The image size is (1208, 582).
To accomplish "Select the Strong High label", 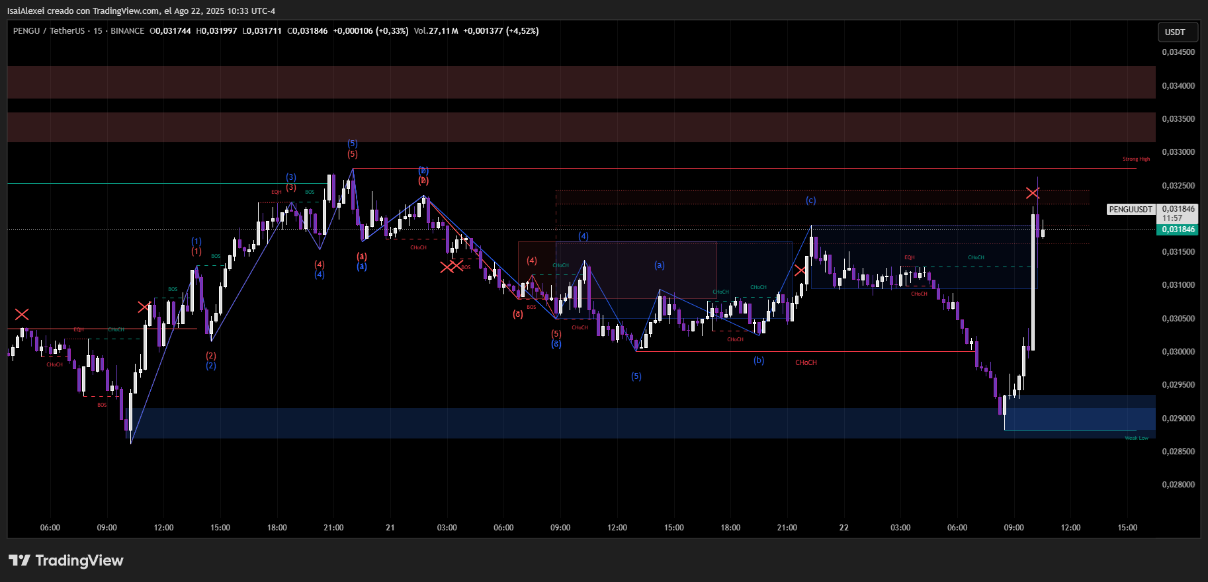I will [x=1136, y=159].
